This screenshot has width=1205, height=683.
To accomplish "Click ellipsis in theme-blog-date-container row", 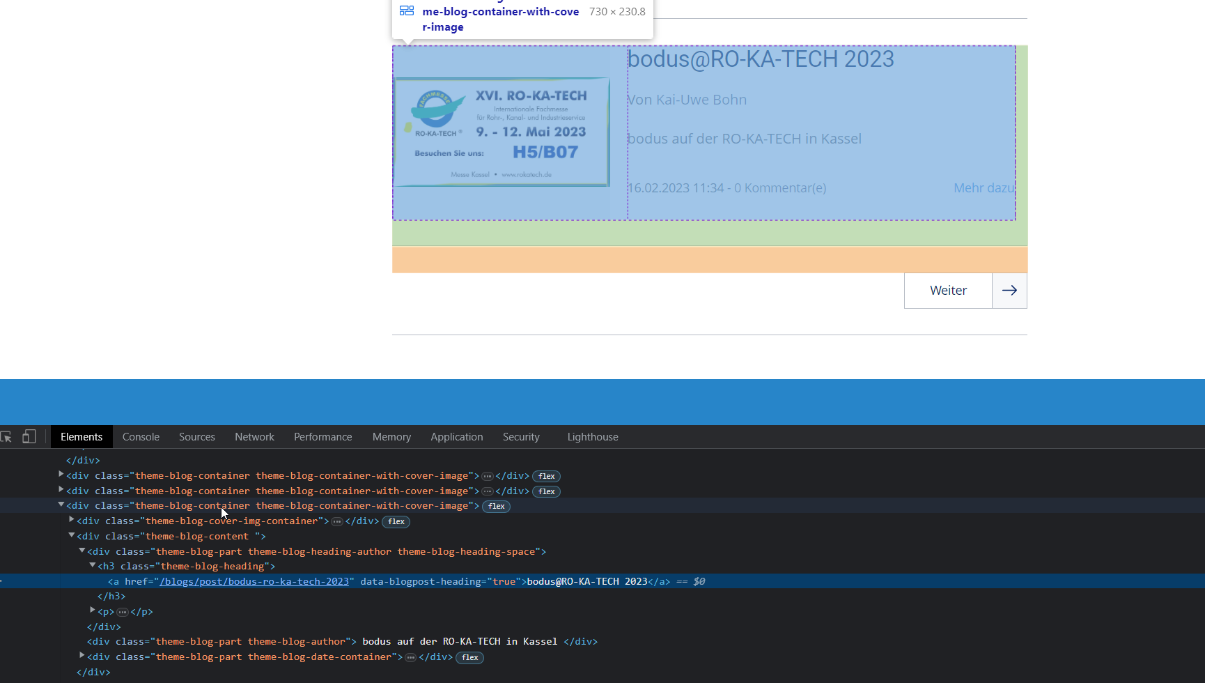I will pos(411,657).
